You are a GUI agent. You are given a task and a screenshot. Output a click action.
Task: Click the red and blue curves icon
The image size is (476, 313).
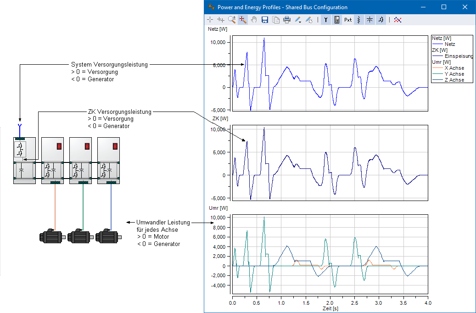(398, 20)
